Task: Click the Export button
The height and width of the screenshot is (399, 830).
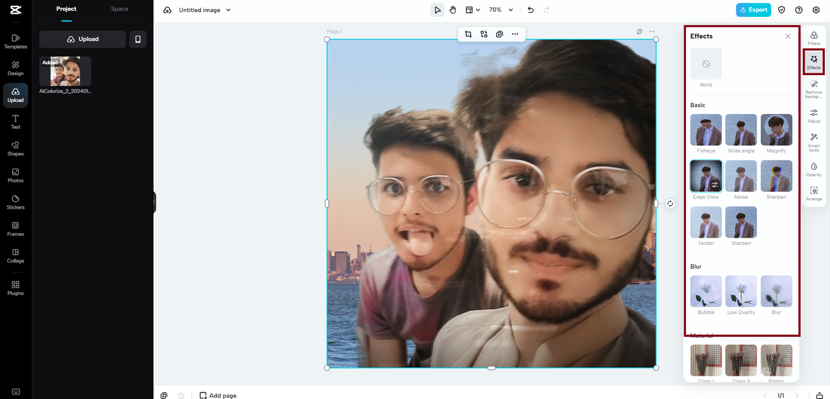Action: point(753,10)
